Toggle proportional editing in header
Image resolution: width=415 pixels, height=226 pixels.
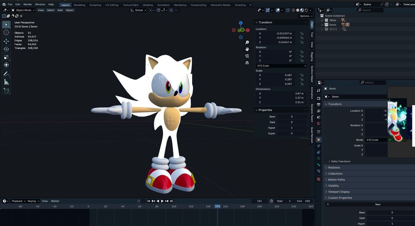pos(171,10)
